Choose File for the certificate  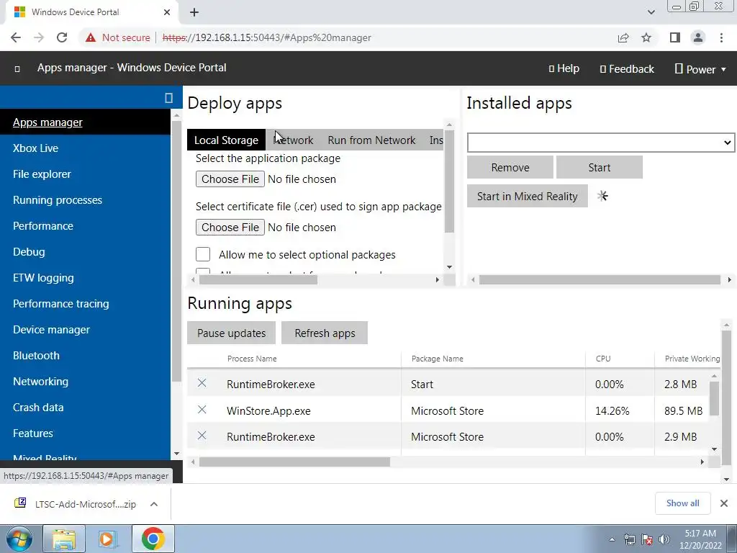(x=230, y=227)
